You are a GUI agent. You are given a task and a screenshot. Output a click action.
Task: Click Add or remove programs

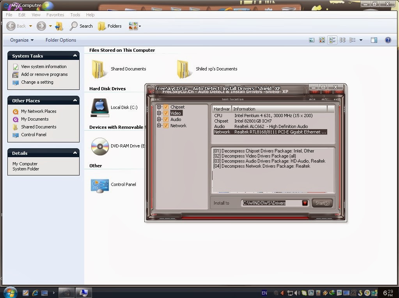pyautogui.click(x=44, y=74)
